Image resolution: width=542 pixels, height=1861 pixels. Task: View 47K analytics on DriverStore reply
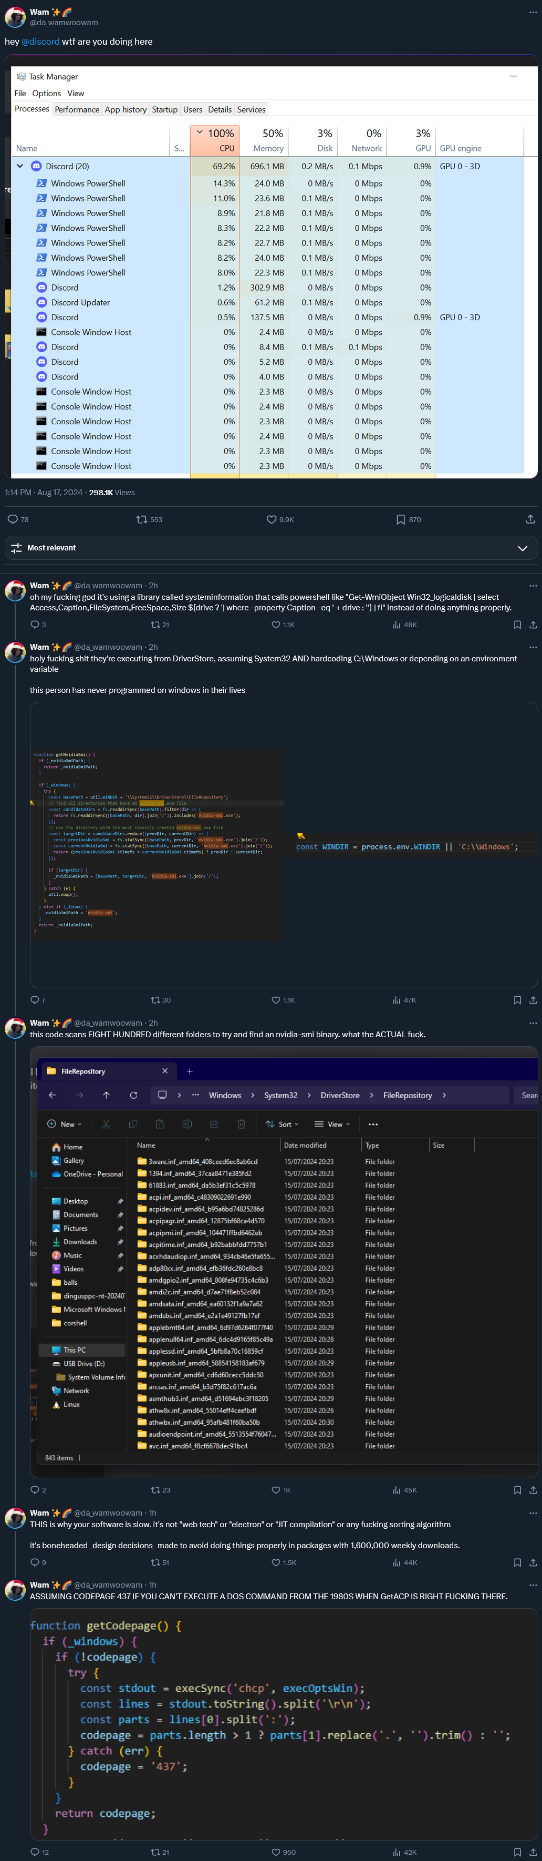pos(405,1000)
